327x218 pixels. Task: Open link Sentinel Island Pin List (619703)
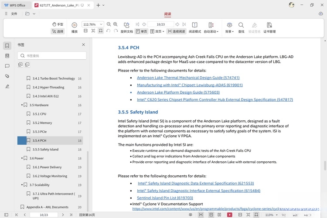[x=165, y=198]
